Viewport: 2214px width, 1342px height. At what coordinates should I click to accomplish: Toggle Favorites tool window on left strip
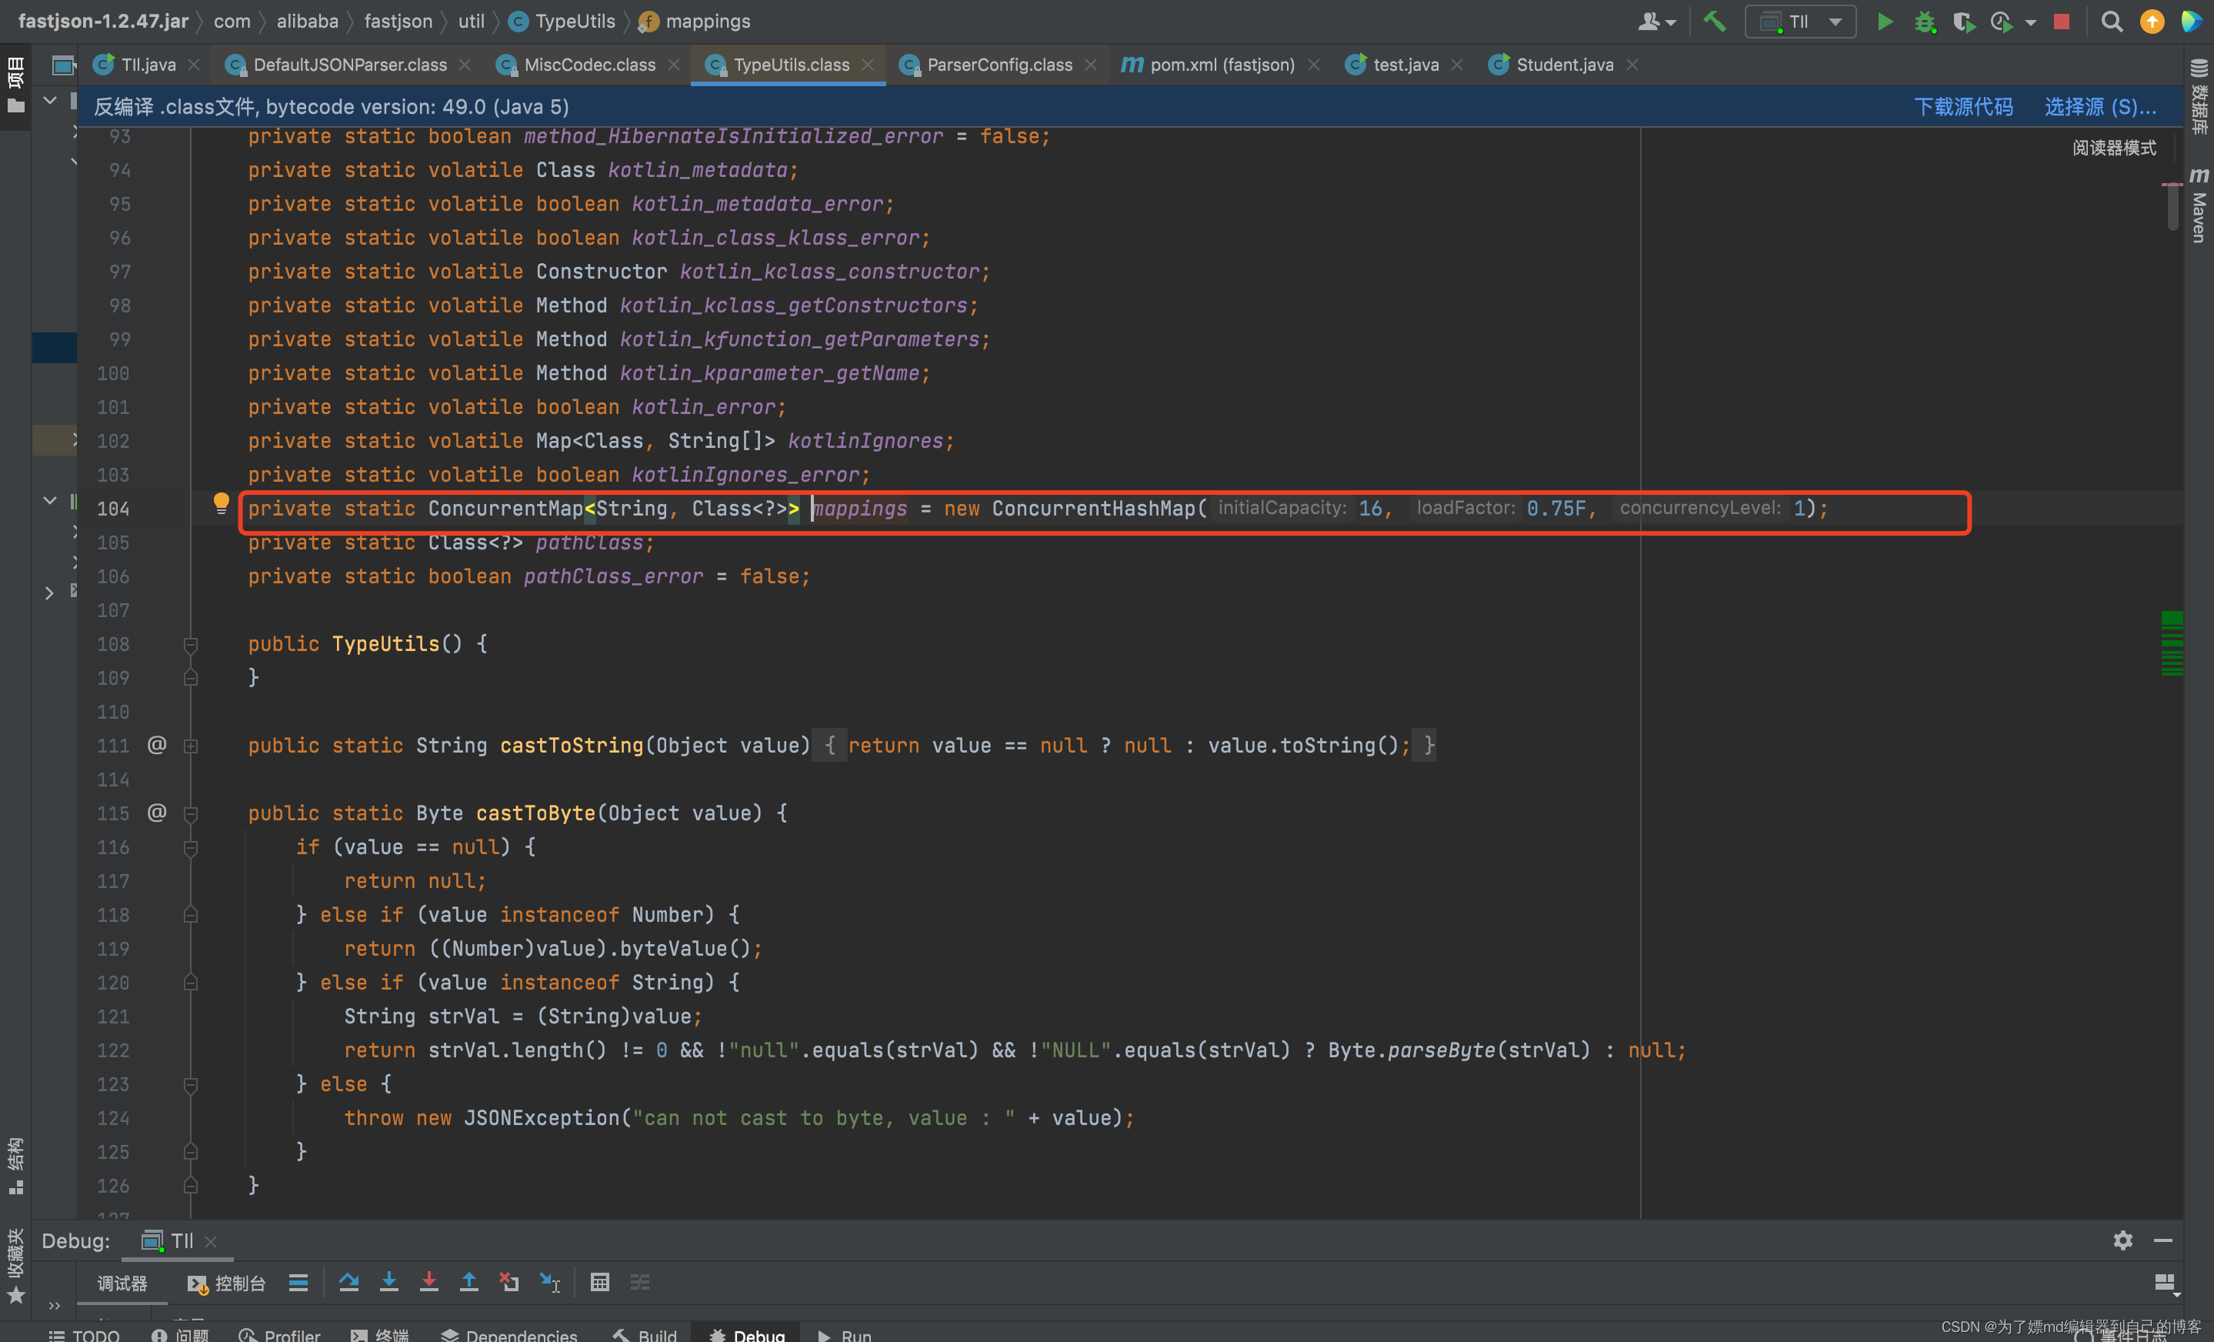pyautogui.click(x=15, y=1266)
